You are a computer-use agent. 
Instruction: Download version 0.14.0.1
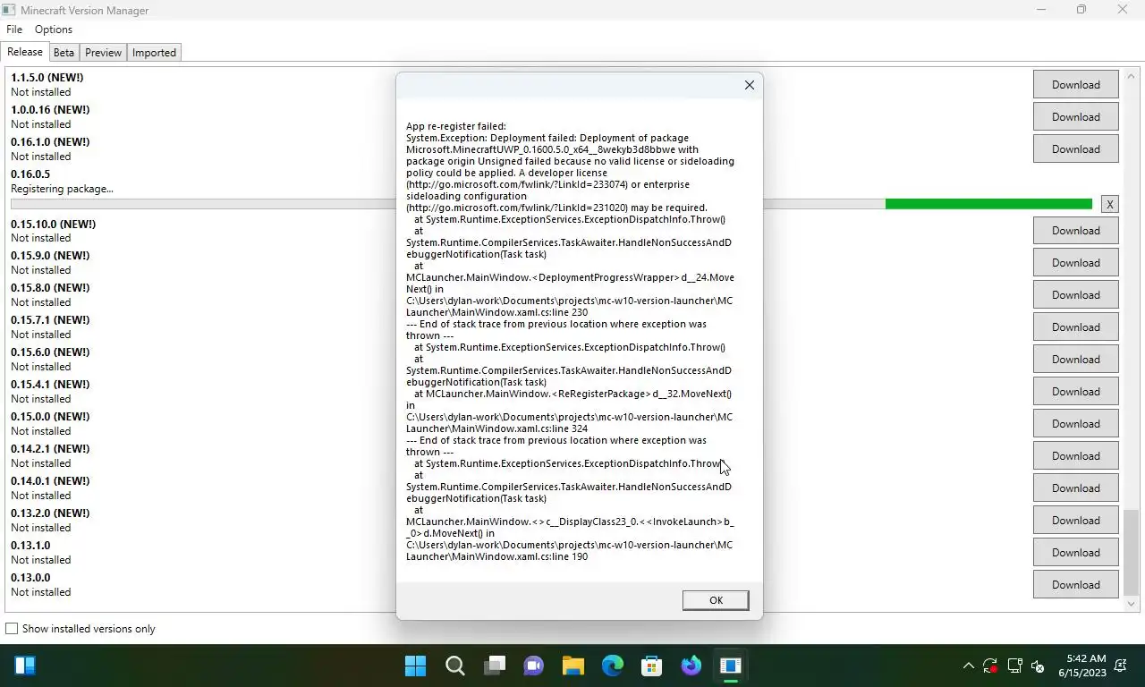(1076, 488)
